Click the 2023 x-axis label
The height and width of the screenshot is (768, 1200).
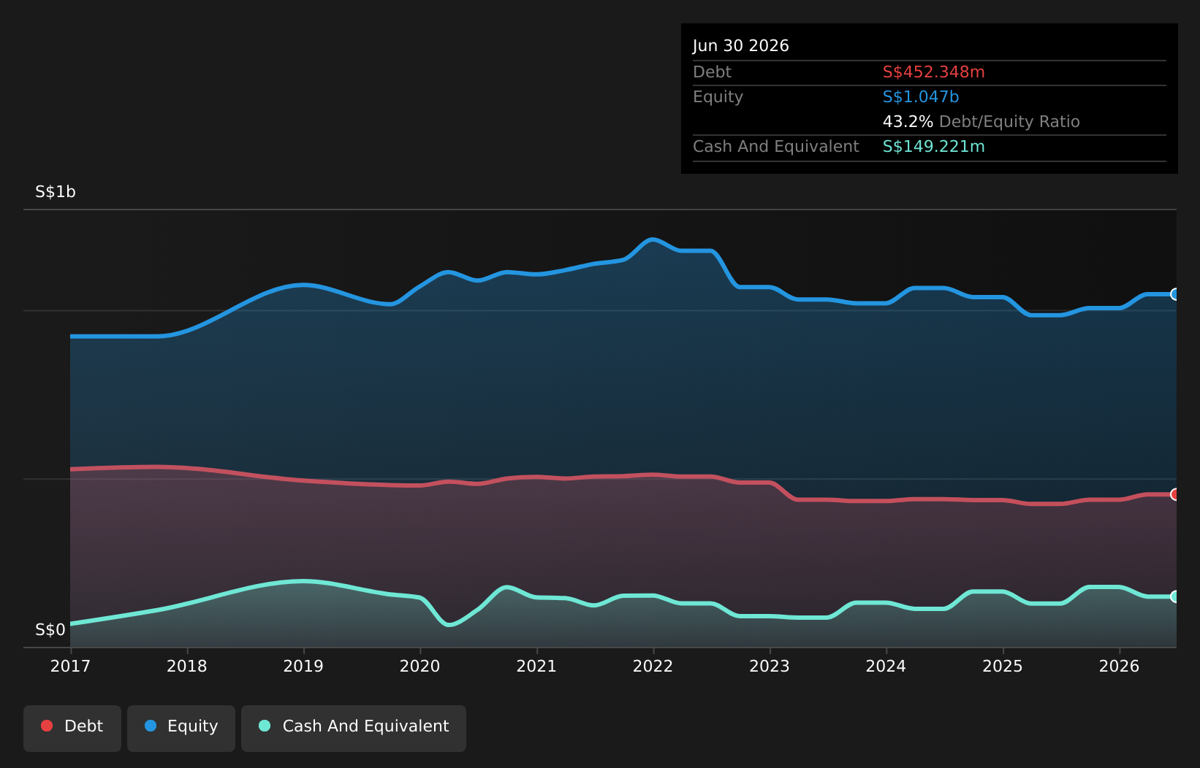[770, 666]
